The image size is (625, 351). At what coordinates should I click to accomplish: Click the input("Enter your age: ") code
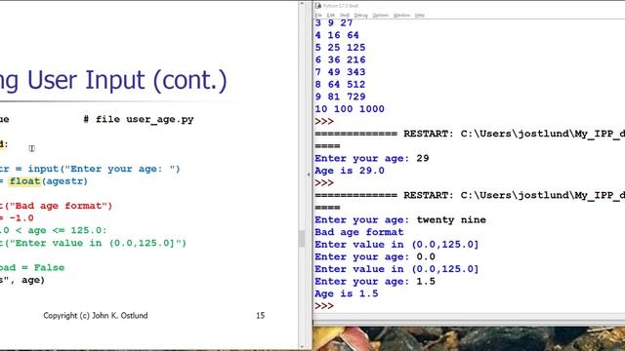coord(104,169)
